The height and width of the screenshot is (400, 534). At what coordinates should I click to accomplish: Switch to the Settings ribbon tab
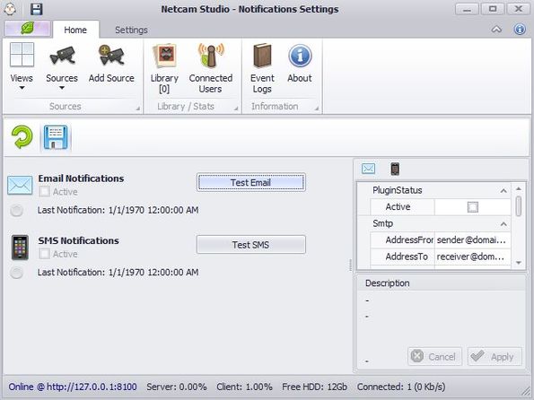coord(131,30)
